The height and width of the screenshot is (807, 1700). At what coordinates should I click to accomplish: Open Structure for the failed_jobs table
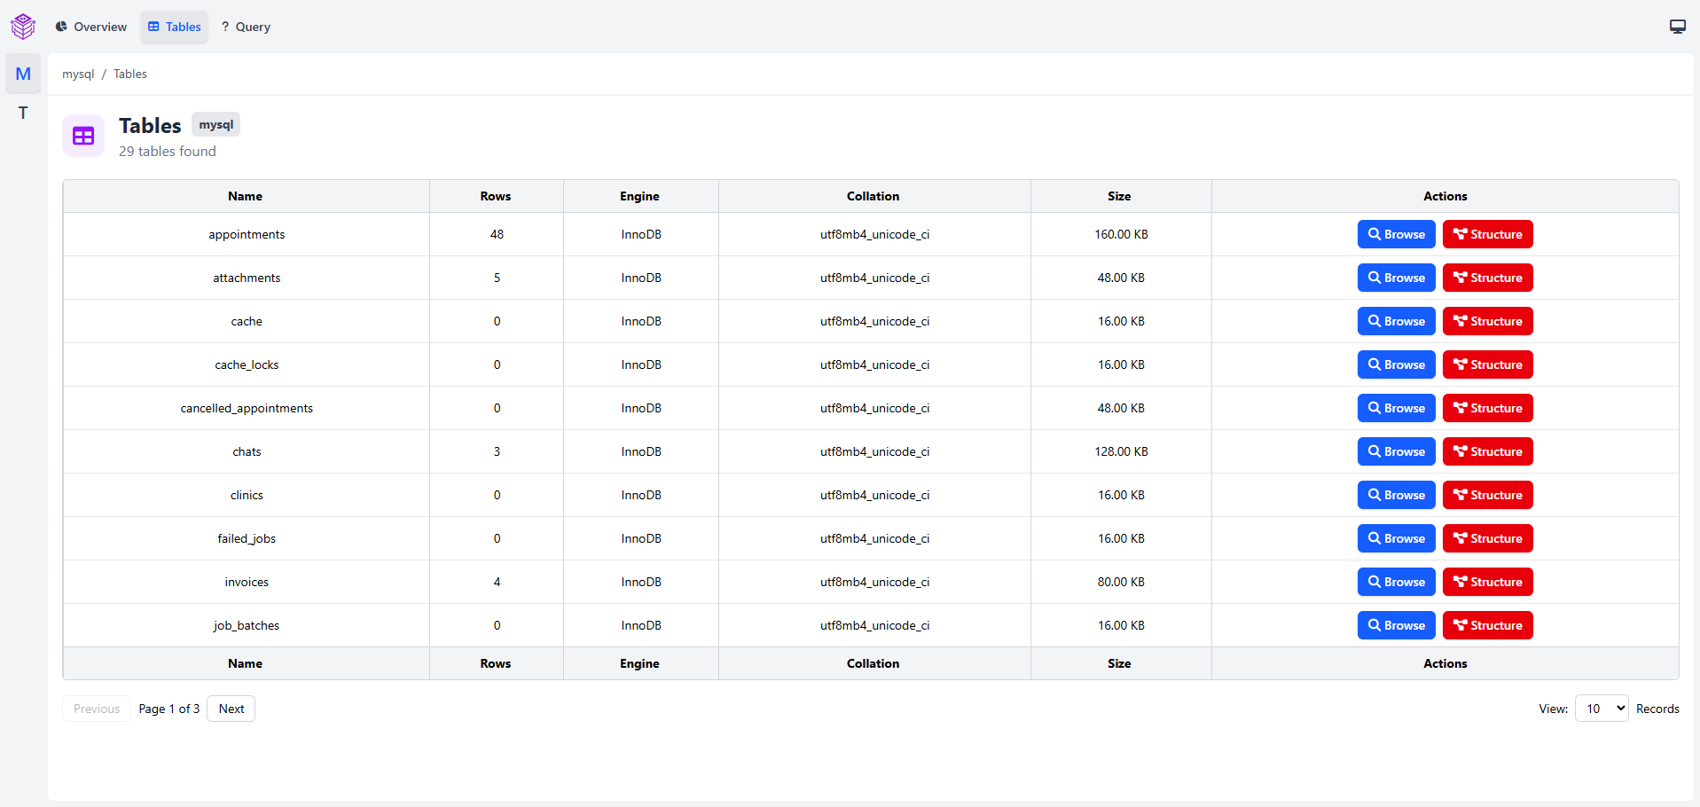coord(1487,538)
